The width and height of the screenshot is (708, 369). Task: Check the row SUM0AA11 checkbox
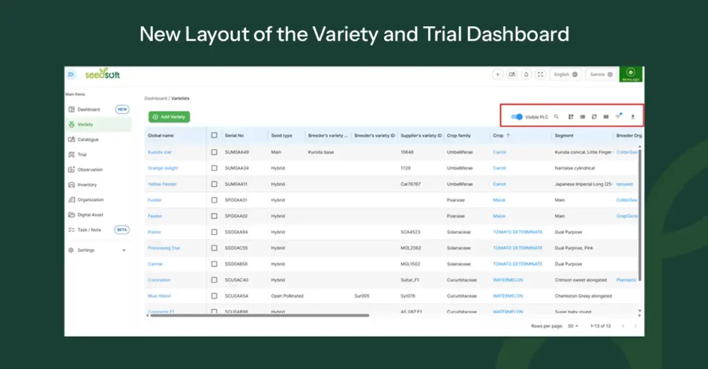(x=214, y=184)
